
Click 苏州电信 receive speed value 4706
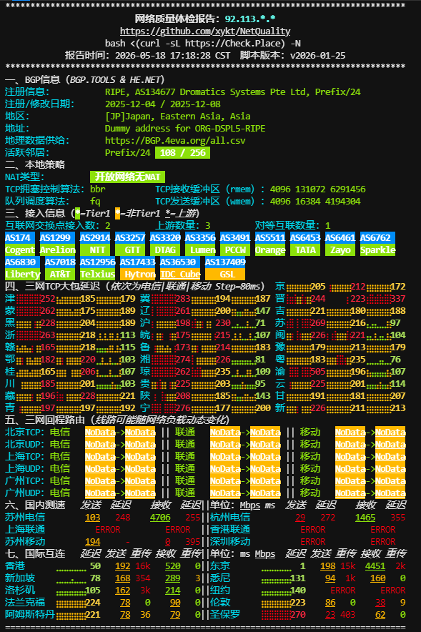pyautogui.click(x=160, y=517)
